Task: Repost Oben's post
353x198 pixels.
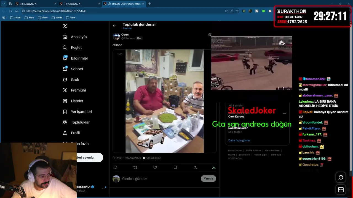Action: pyautogui.click(x=135, y=167)
